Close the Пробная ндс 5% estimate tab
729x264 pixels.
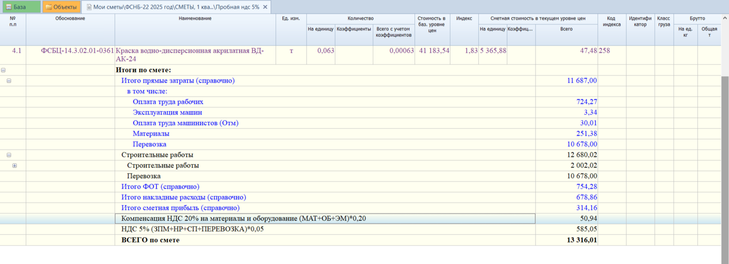(x=265, y=7)
